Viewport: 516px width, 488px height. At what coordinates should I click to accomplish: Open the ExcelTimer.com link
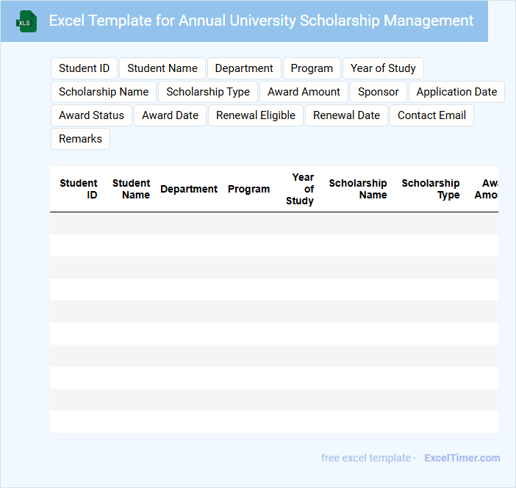(462, 458)
